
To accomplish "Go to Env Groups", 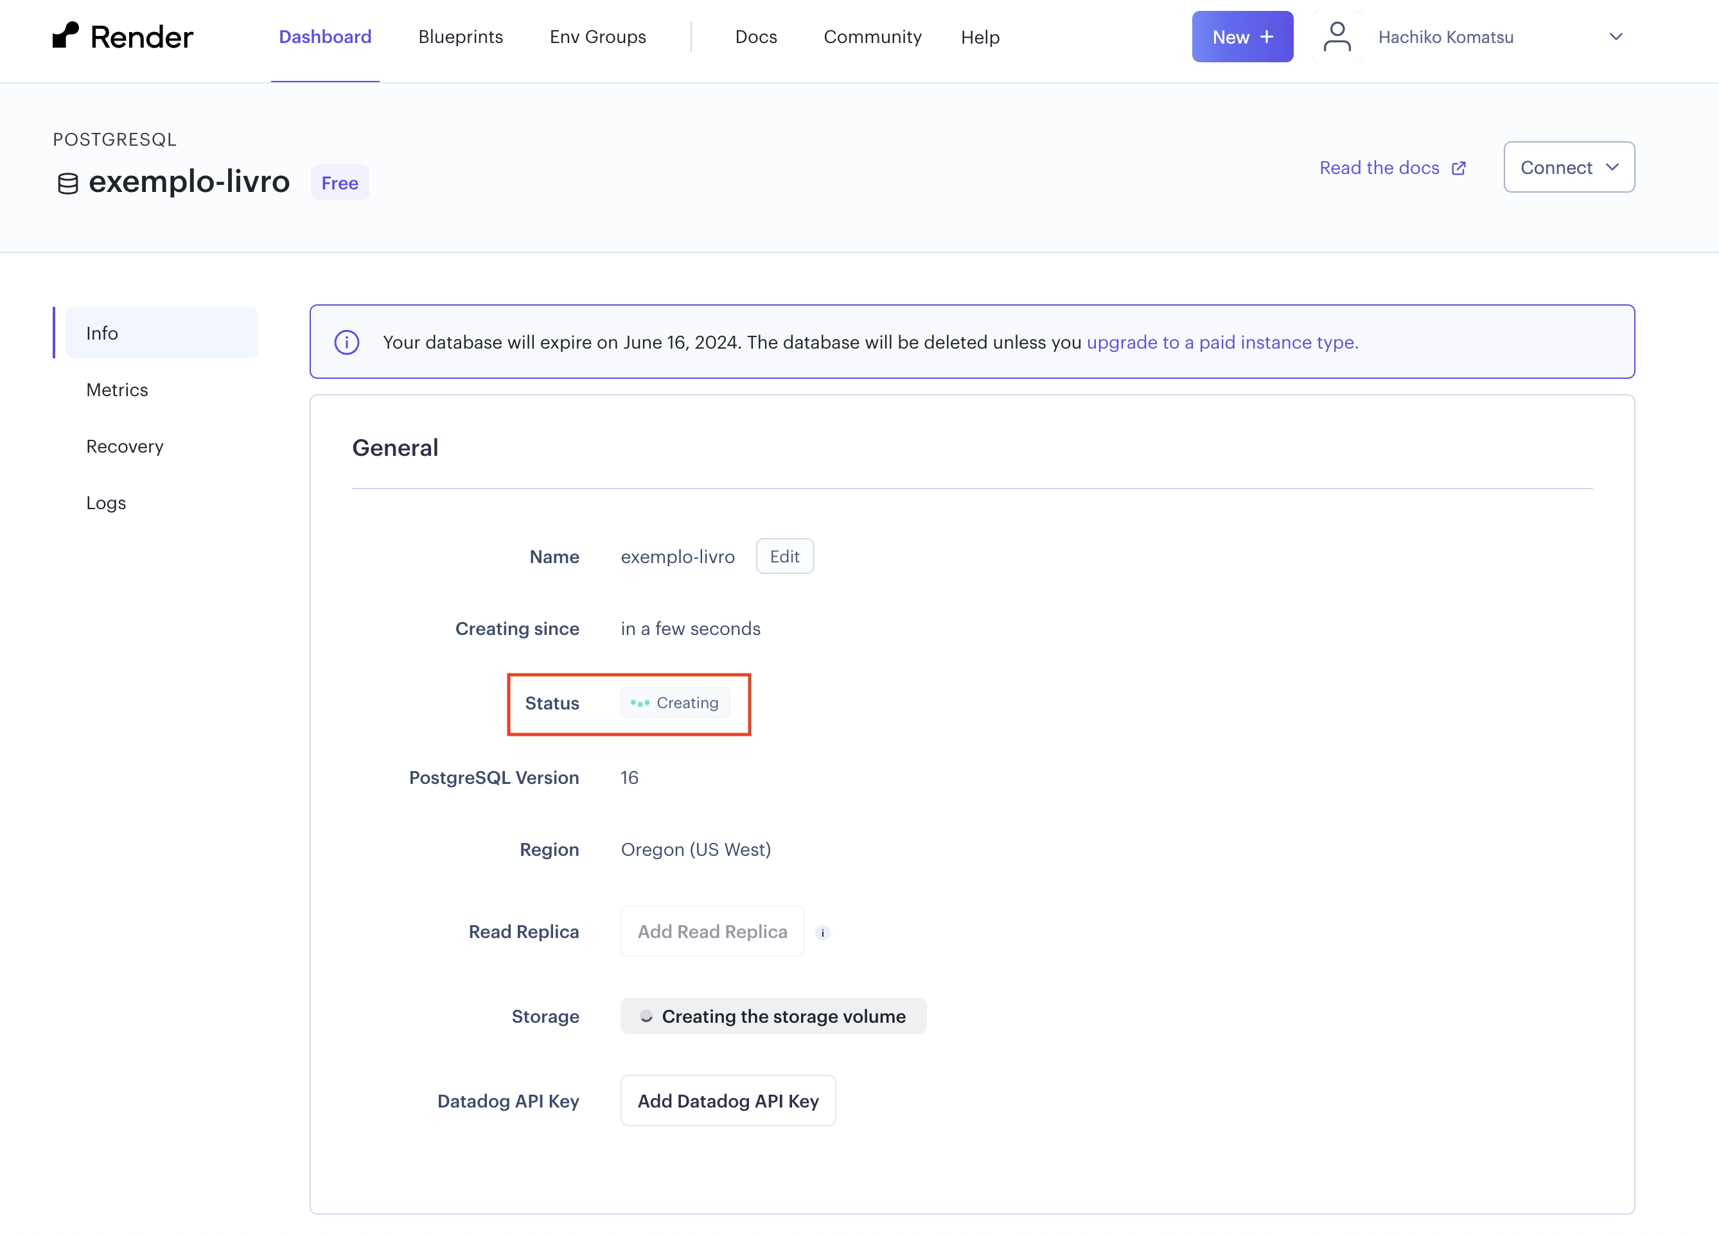I will pos(597,37).
